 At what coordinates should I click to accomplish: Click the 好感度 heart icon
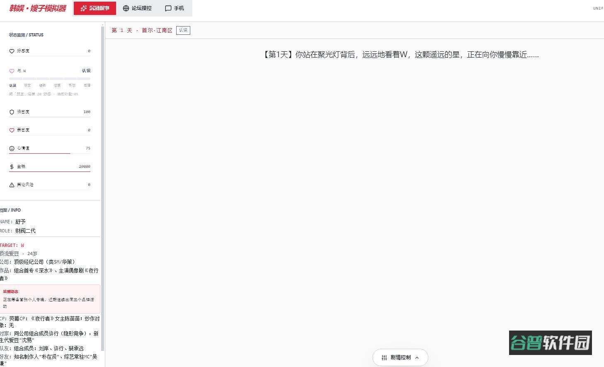tap(12, 51)
